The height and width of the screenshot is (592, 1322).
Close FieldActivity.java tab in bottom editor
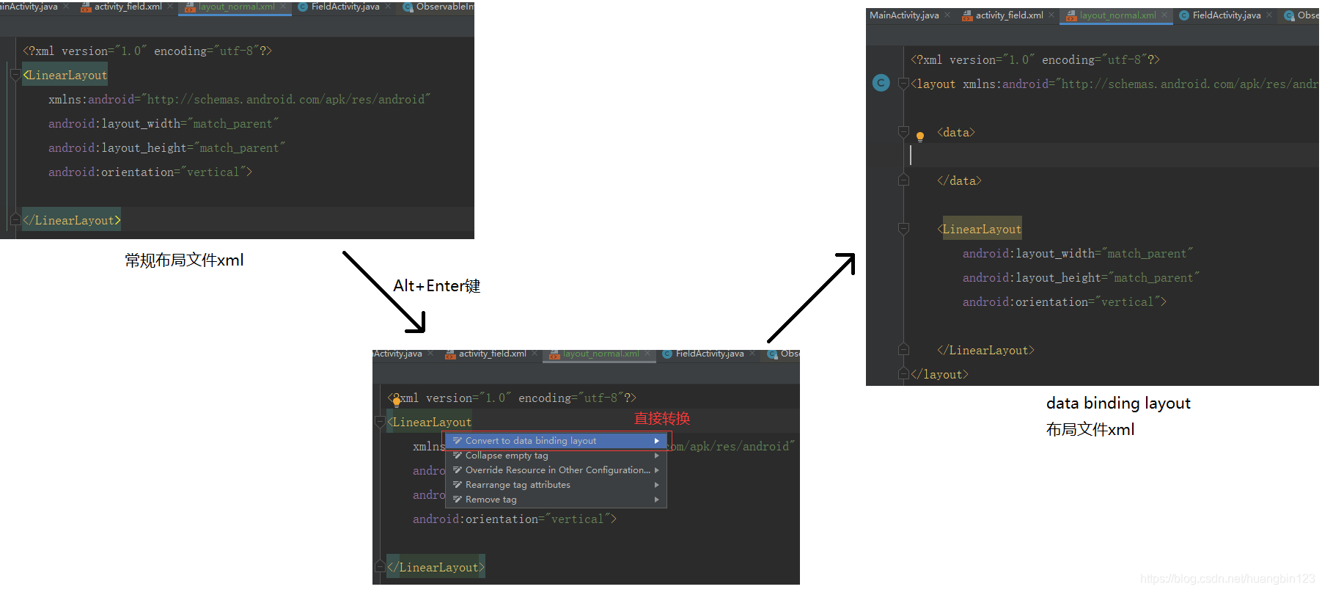coord(753,354)
